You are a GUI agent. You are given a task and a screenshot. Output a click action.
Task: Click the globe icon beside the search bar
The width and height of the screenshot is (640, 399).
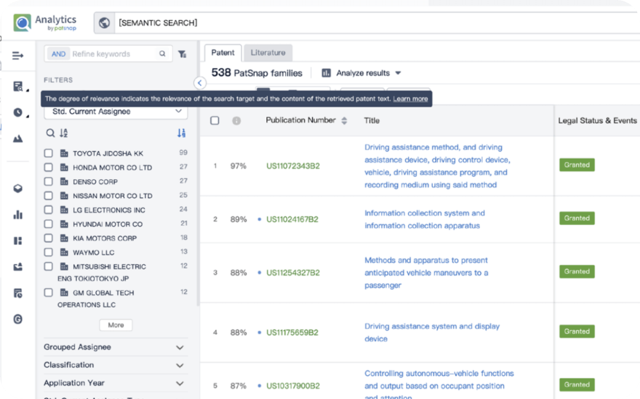104,23
